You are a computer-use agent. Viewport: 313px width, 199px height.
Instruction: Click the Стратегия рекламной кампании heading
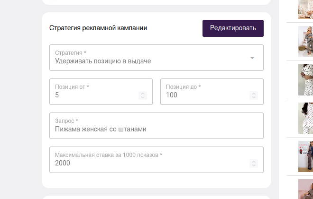click(x=98, y=28)
